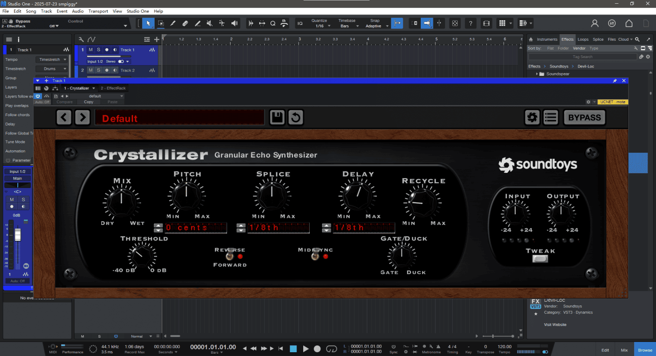Toggle the plugin power/activate button
The image size is (656, 356).
pos(38,96)
